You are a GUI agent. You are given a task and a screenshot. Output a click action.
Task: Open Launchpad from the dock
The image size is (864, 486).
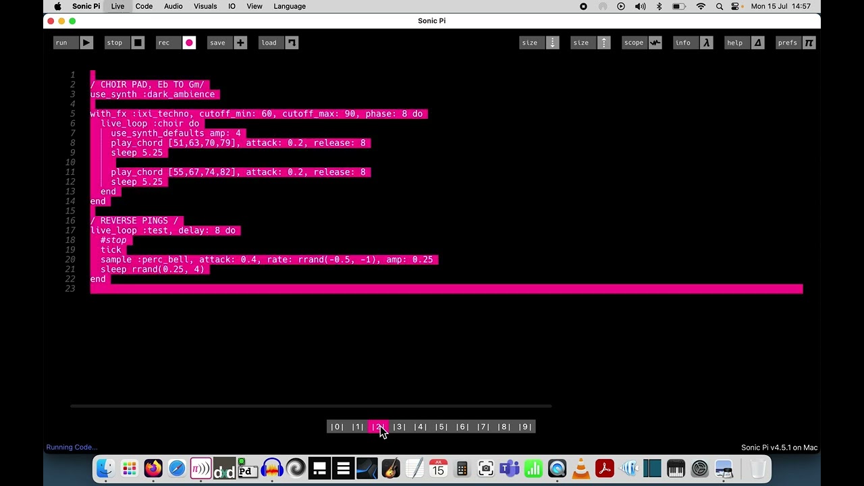(130, 468)
